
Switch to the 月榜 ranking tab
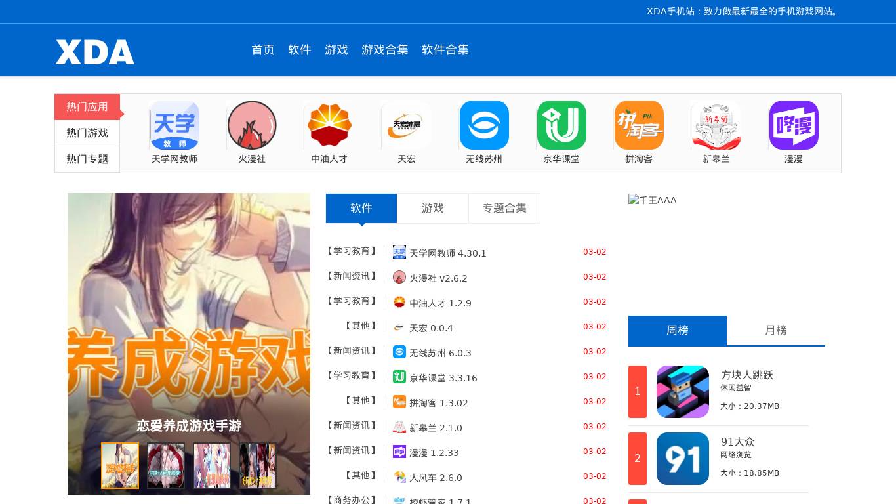click(x=775, y=330)
